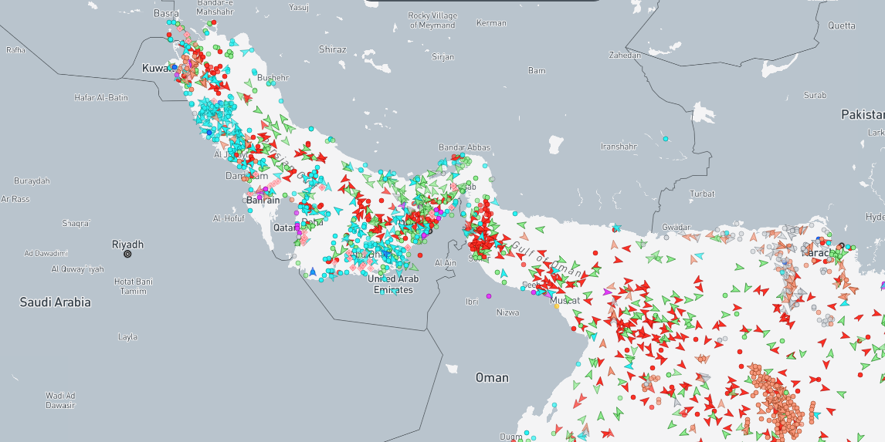Select the yellow dot marker below Muscat label
The height and width of the screenshot is (442, 885).
point(556,306)
